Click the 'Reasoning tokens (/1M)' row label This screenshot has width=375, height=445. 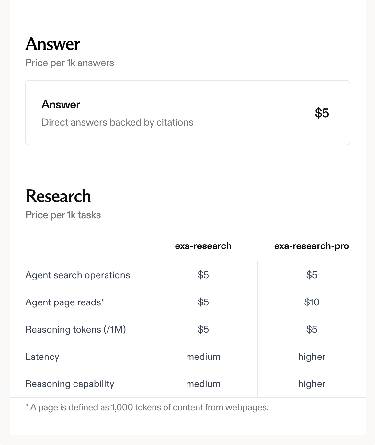[75, 329]
